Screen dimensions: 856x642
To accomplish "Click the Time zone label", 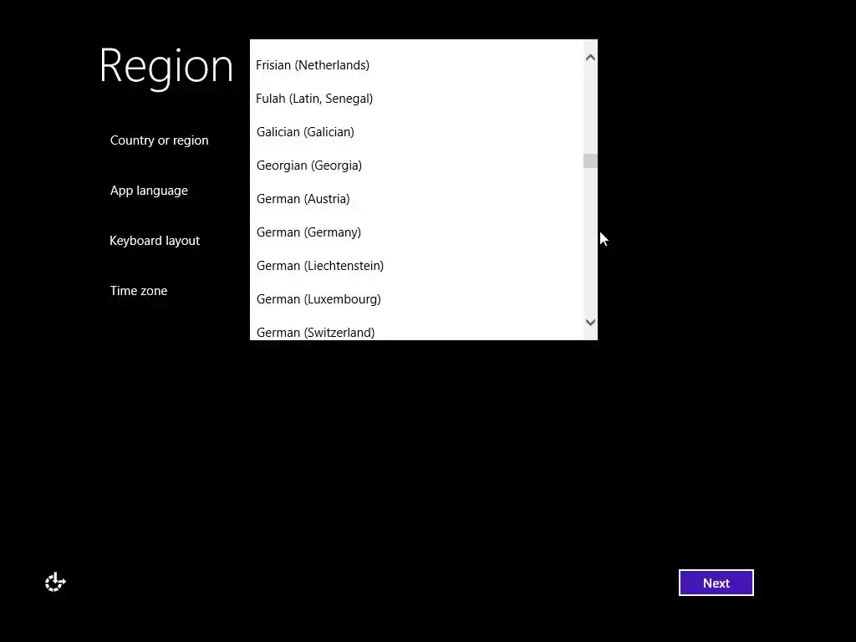I will point(139,290).
